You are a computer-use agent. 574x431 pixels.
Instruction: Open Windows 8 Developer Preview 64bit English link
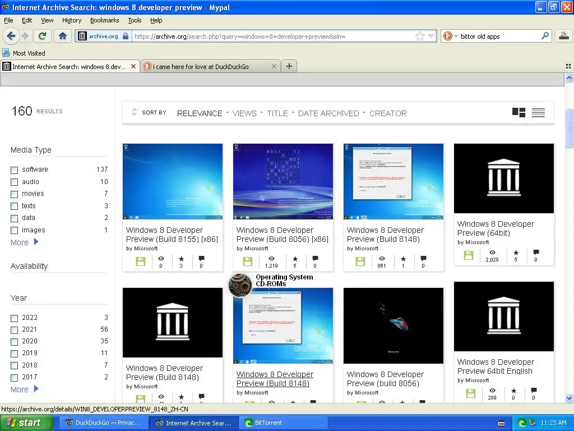[496, 366]
